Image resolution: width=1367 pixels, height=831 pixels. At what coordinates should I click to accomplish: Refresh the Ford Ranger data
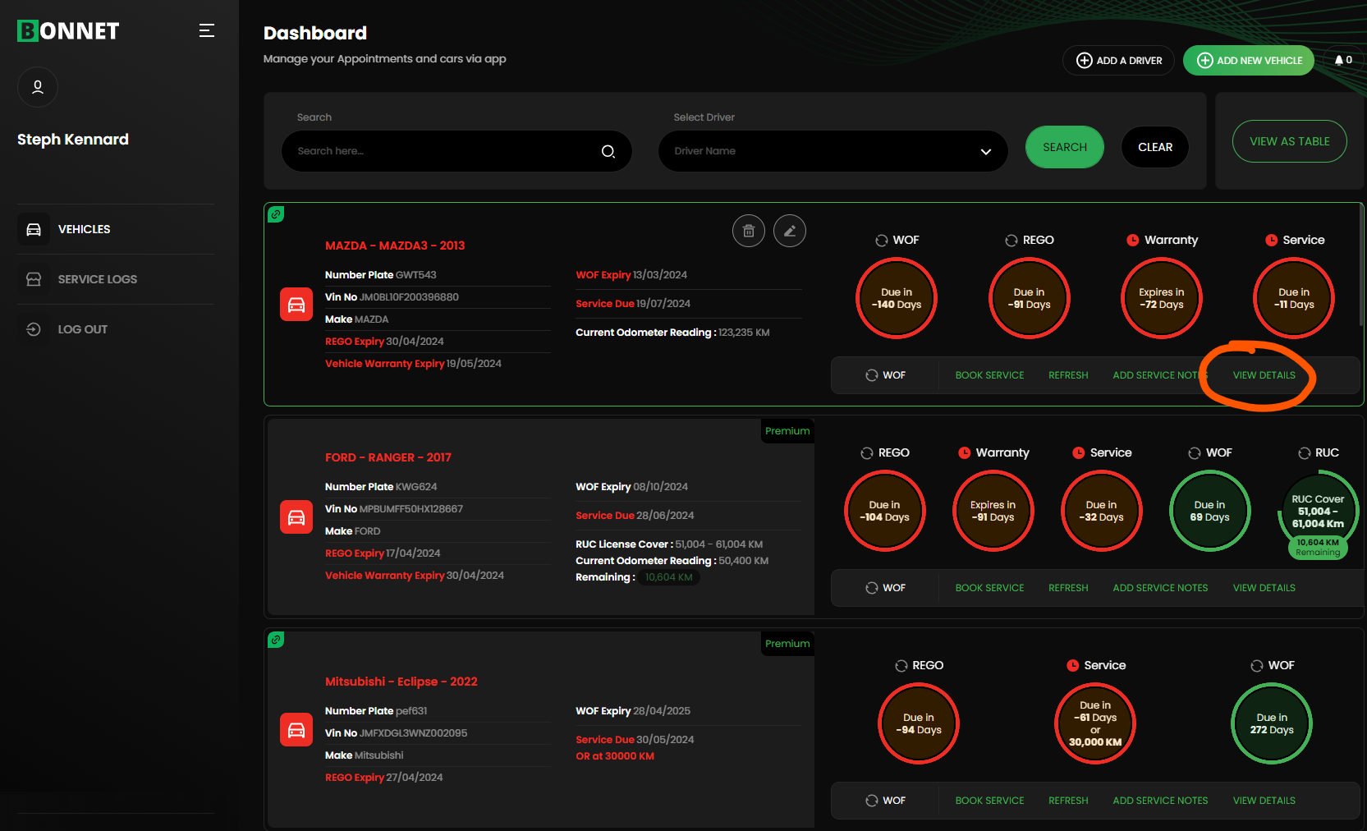pos(1068,588)
